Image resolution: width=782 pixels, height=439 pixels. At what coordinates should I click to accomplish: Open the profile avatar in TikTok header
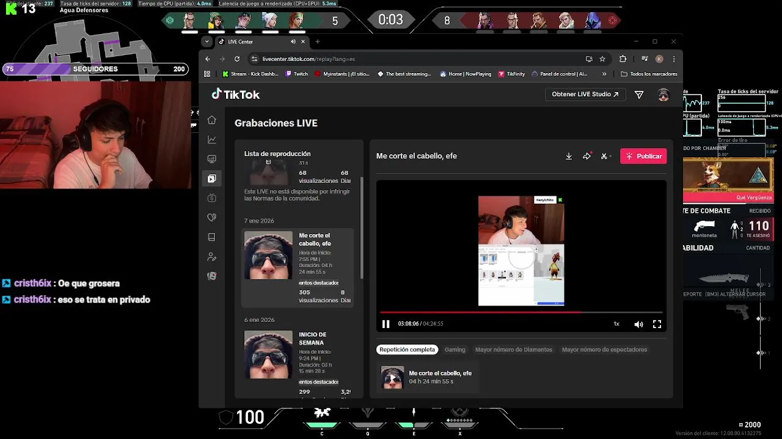tap(663, 95)
